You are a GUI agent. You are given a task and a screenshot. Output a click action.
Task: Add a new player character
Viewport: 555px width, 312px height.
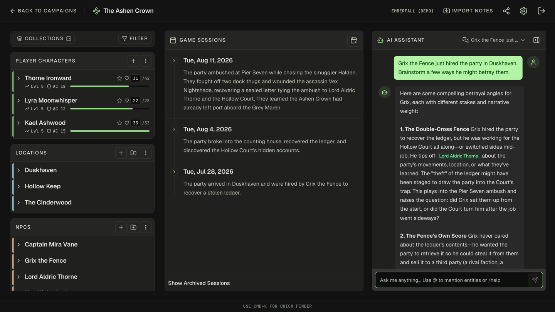coord(133,61)
